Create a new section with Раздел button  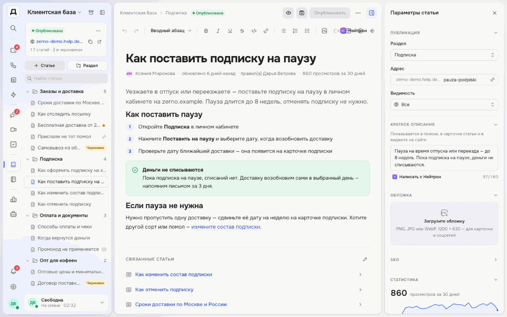[87, 66]
